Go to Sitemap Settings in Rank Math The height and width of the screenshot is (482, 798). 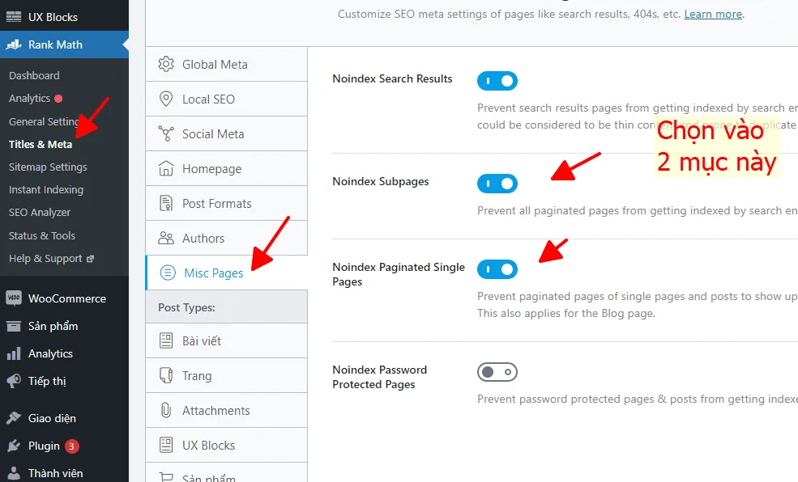point(48,167)
